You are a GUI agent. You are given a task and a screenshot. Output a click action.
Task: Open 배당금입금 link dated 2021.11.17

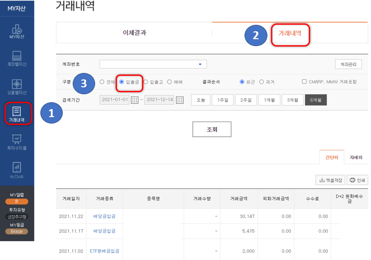click(x=105, y=231)
